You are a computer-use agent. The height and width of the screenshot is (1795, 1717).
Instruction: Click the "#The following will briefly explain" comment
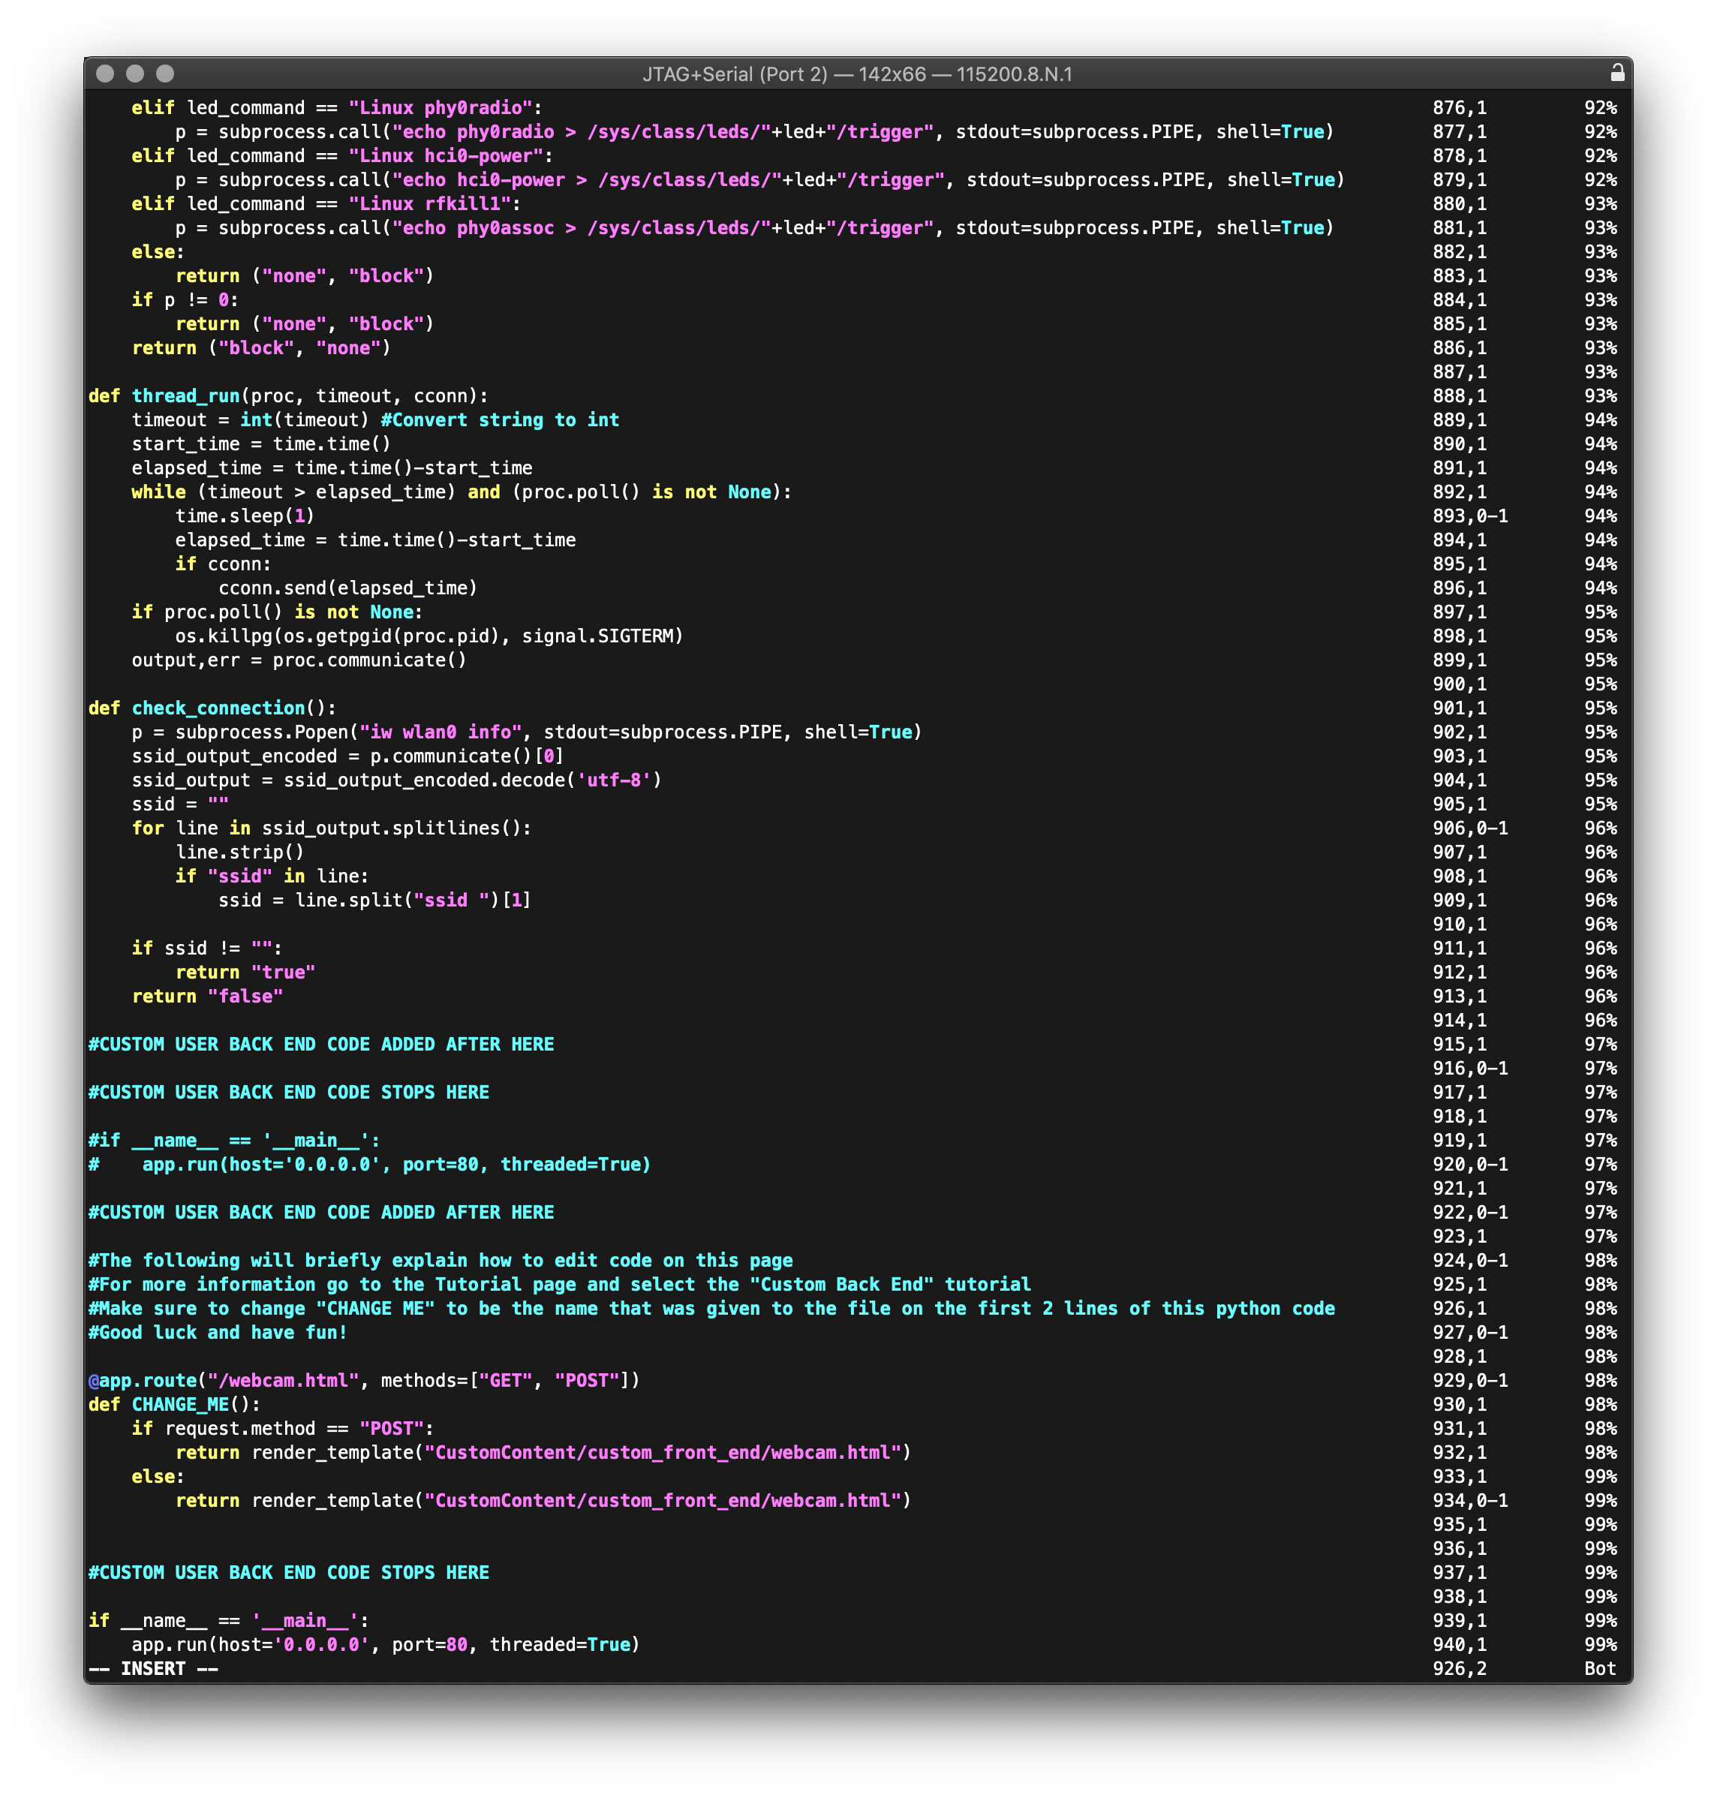pos(441,1261)
